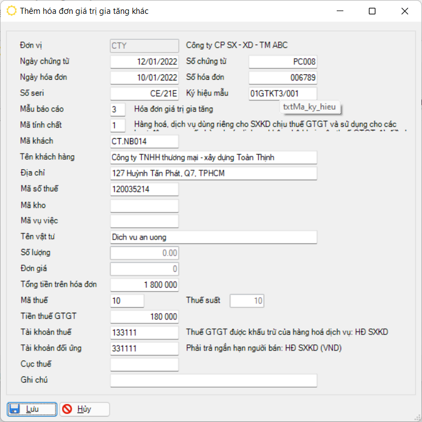Click the Ngày chứng từ date field
This screenshot has width=422, height=422.
coord(145,62)
